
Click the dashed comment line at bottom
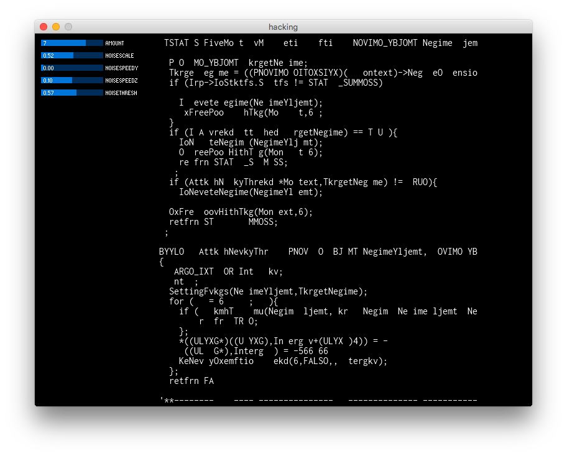318,401
